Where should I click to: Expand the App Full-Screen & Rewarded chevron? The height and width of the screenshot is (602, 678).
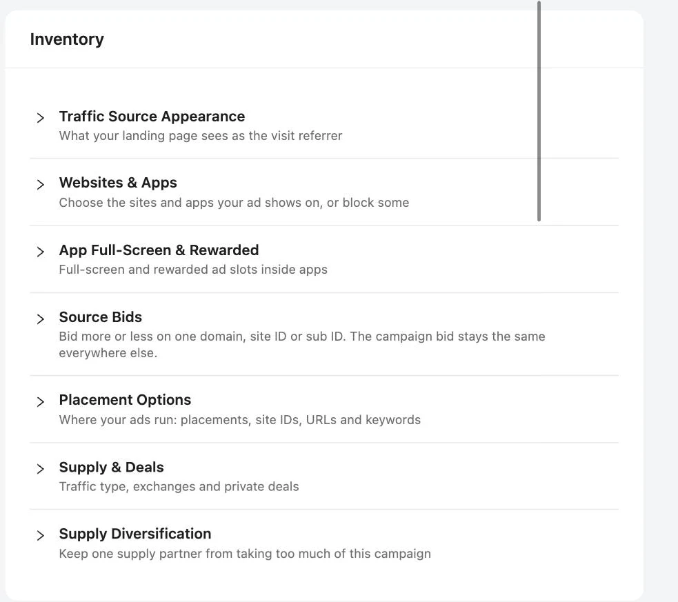[40, 252]
